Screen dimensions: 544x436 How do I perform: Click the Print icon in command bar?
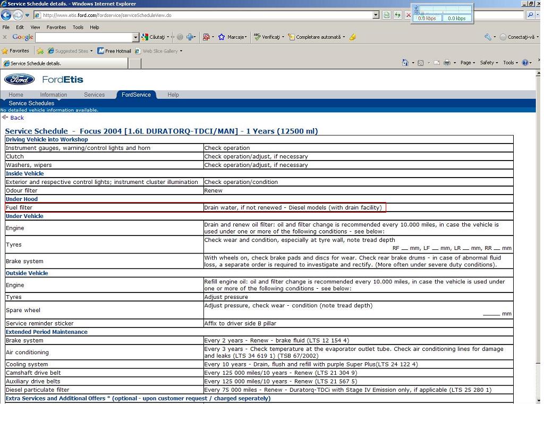tap(447, 63)
